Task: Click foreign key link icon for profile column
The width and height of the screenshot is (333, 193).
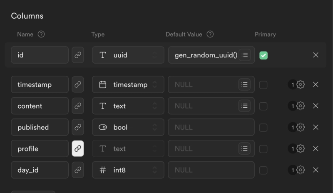Action: point(78,148)
